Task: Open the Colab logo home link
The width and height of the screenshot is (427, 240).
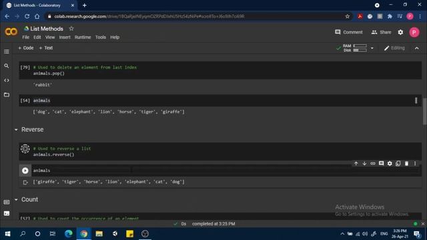Action: click(x=11, y=32)
